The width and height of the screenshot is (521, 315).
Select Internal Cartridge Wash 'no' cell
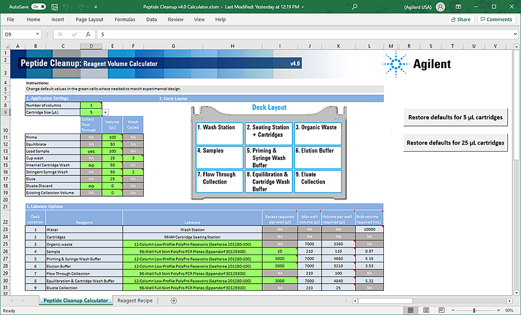[91, 165]
